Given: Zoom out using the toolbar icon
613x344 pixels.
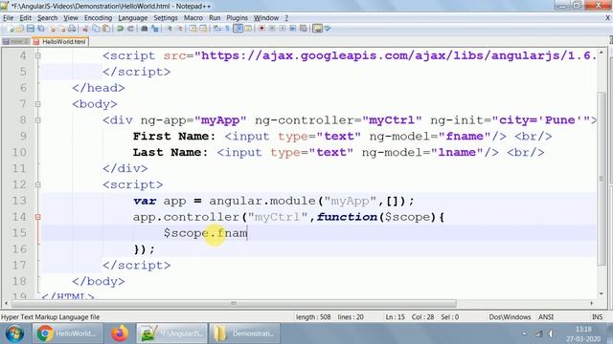Looking at the screenshot, I should [180, 29].
